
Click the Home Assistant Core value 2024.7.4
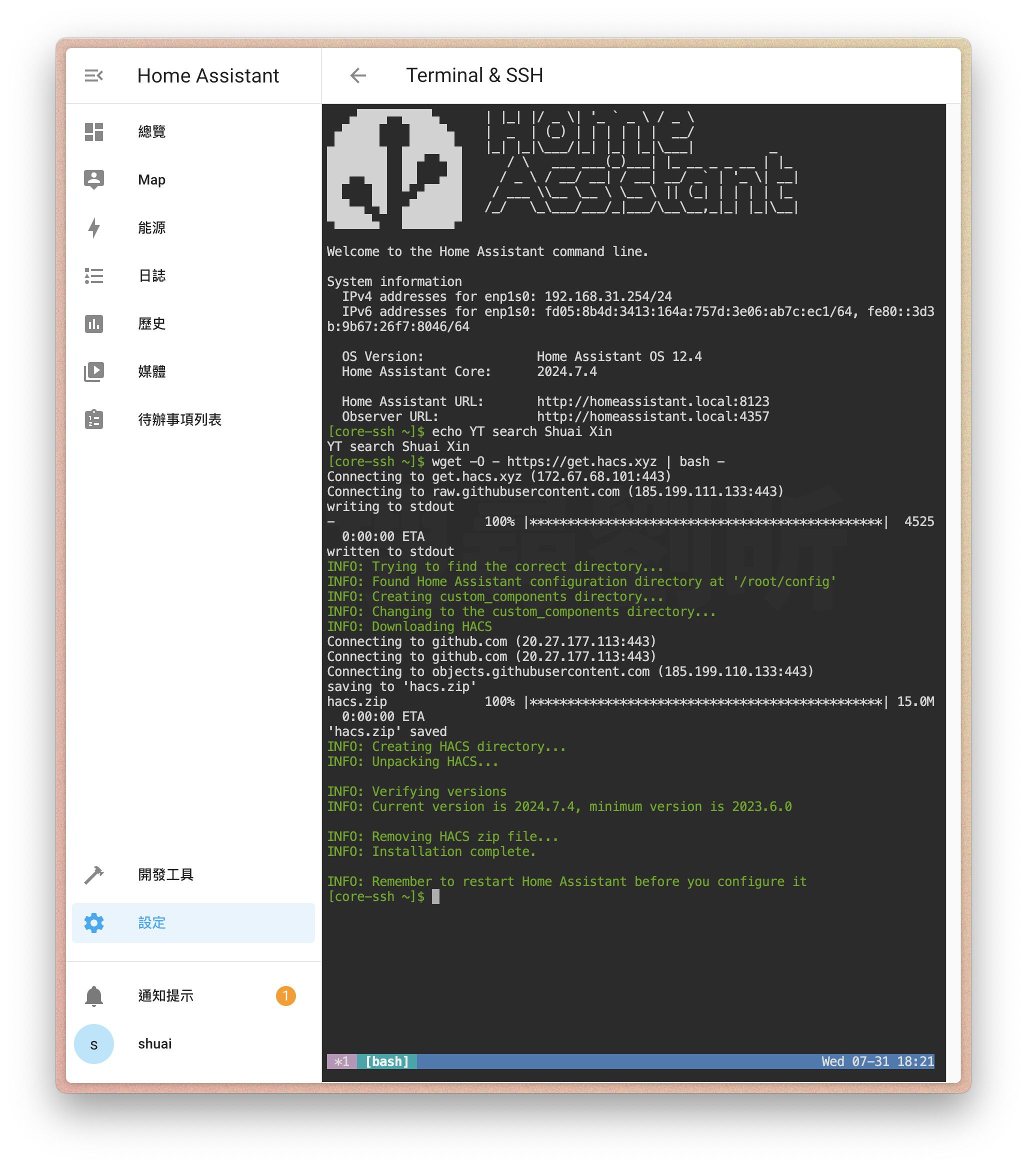coord(566,371)
